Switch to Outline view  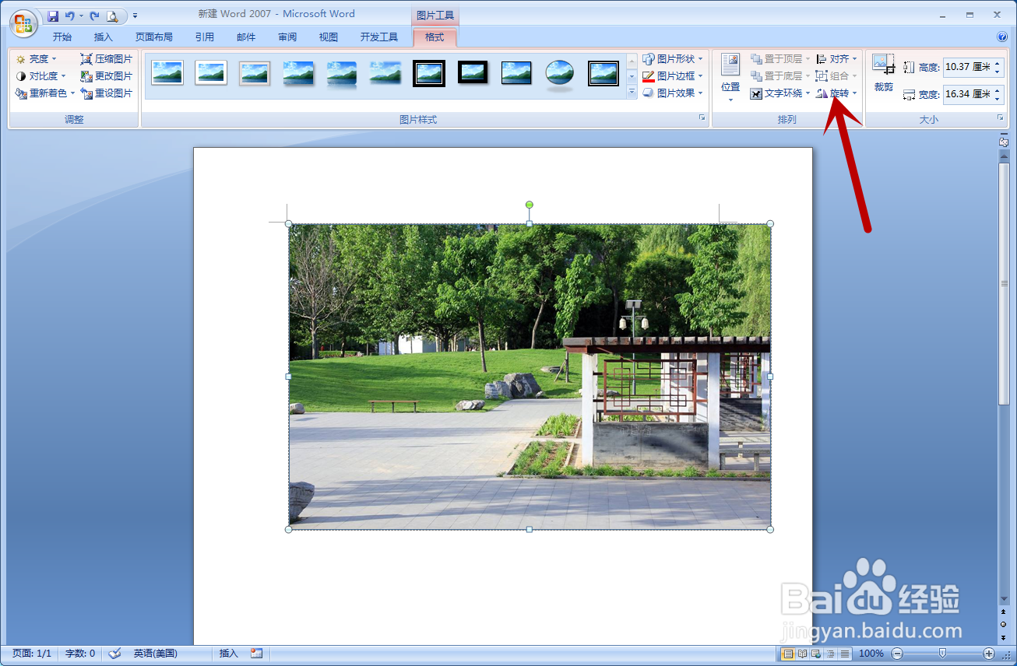click(x=831, y=654)
